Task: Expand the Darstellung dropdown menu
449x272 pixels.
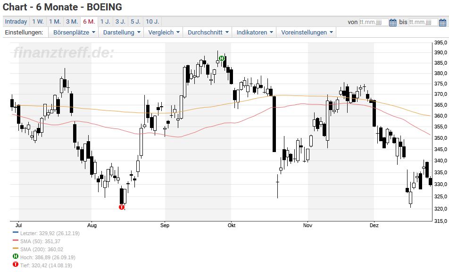Action: (122, 33)
